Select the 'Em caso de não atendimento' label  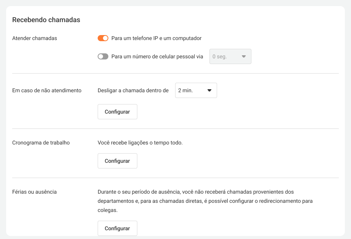pos(47,90)
